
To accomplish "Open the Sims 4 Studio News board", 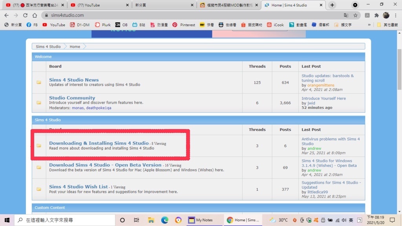I will coord(74,80).
